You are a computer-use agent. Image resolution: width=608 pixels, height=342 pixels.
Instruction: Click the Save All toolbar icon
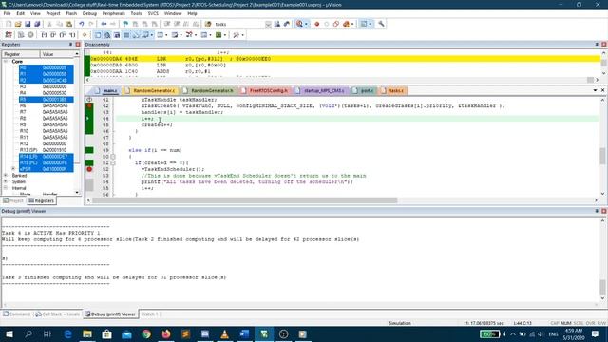point(37,24)
